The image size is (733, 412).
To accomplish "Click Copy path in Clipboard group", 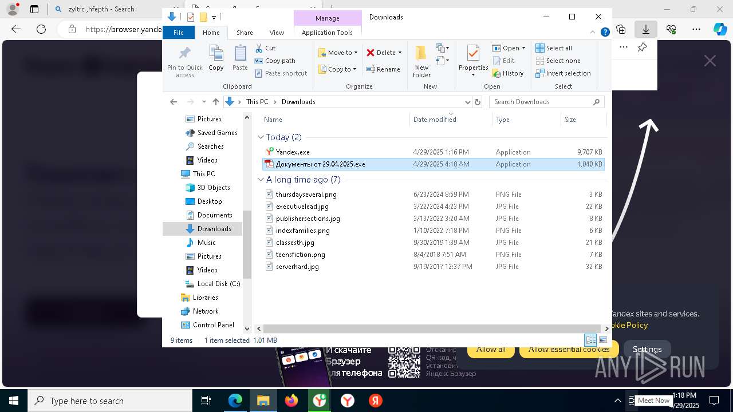I will 275,61.
